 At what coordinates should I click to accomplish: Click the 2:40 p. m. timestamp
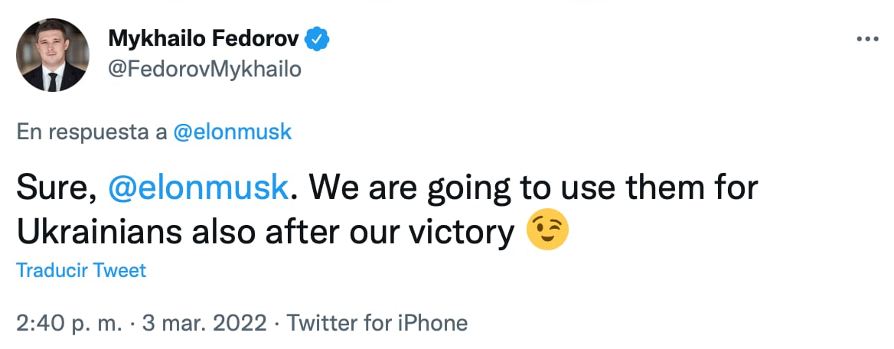(x=69, y=323)
